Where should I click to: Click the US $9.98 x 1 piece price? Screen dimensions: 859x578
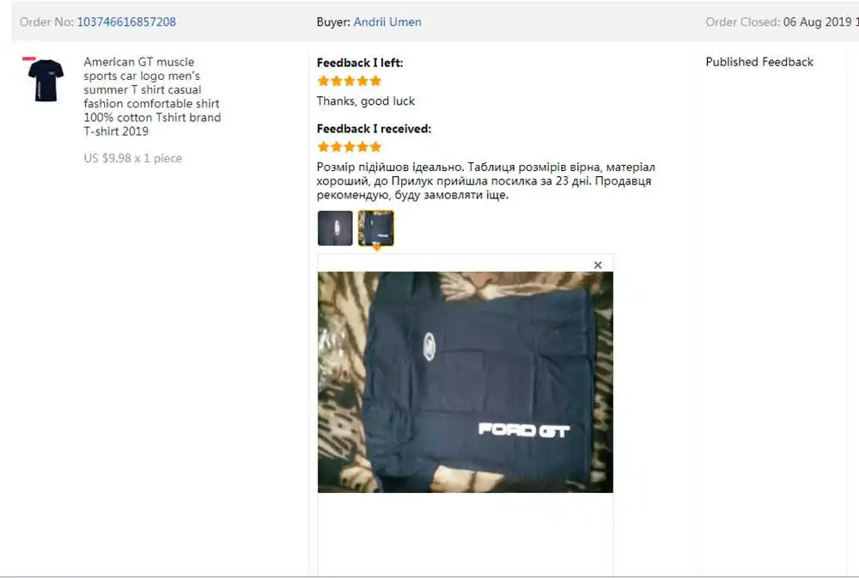(132, 158)
